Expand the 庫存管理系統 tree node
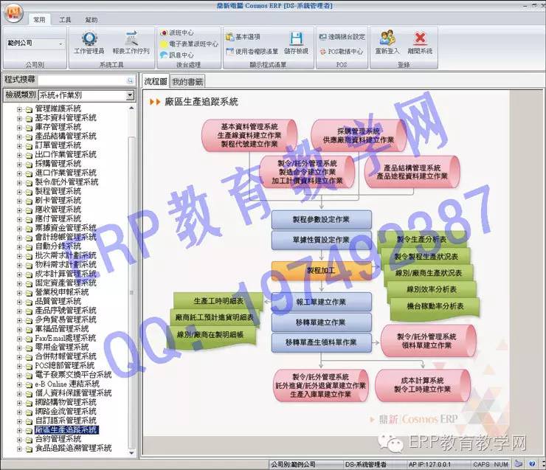Screen dimensions: 546x470 coord(19,128)
